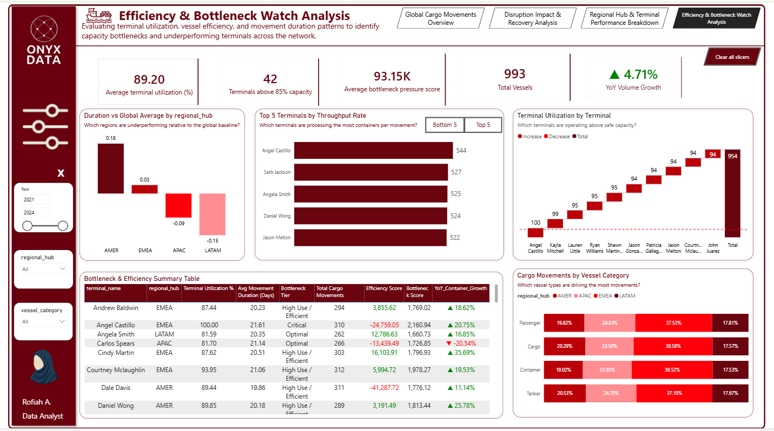The width and height of the screenshot is (774, 431).
Task: Click the cargo ship icon beside title
Action: [98, 15]
